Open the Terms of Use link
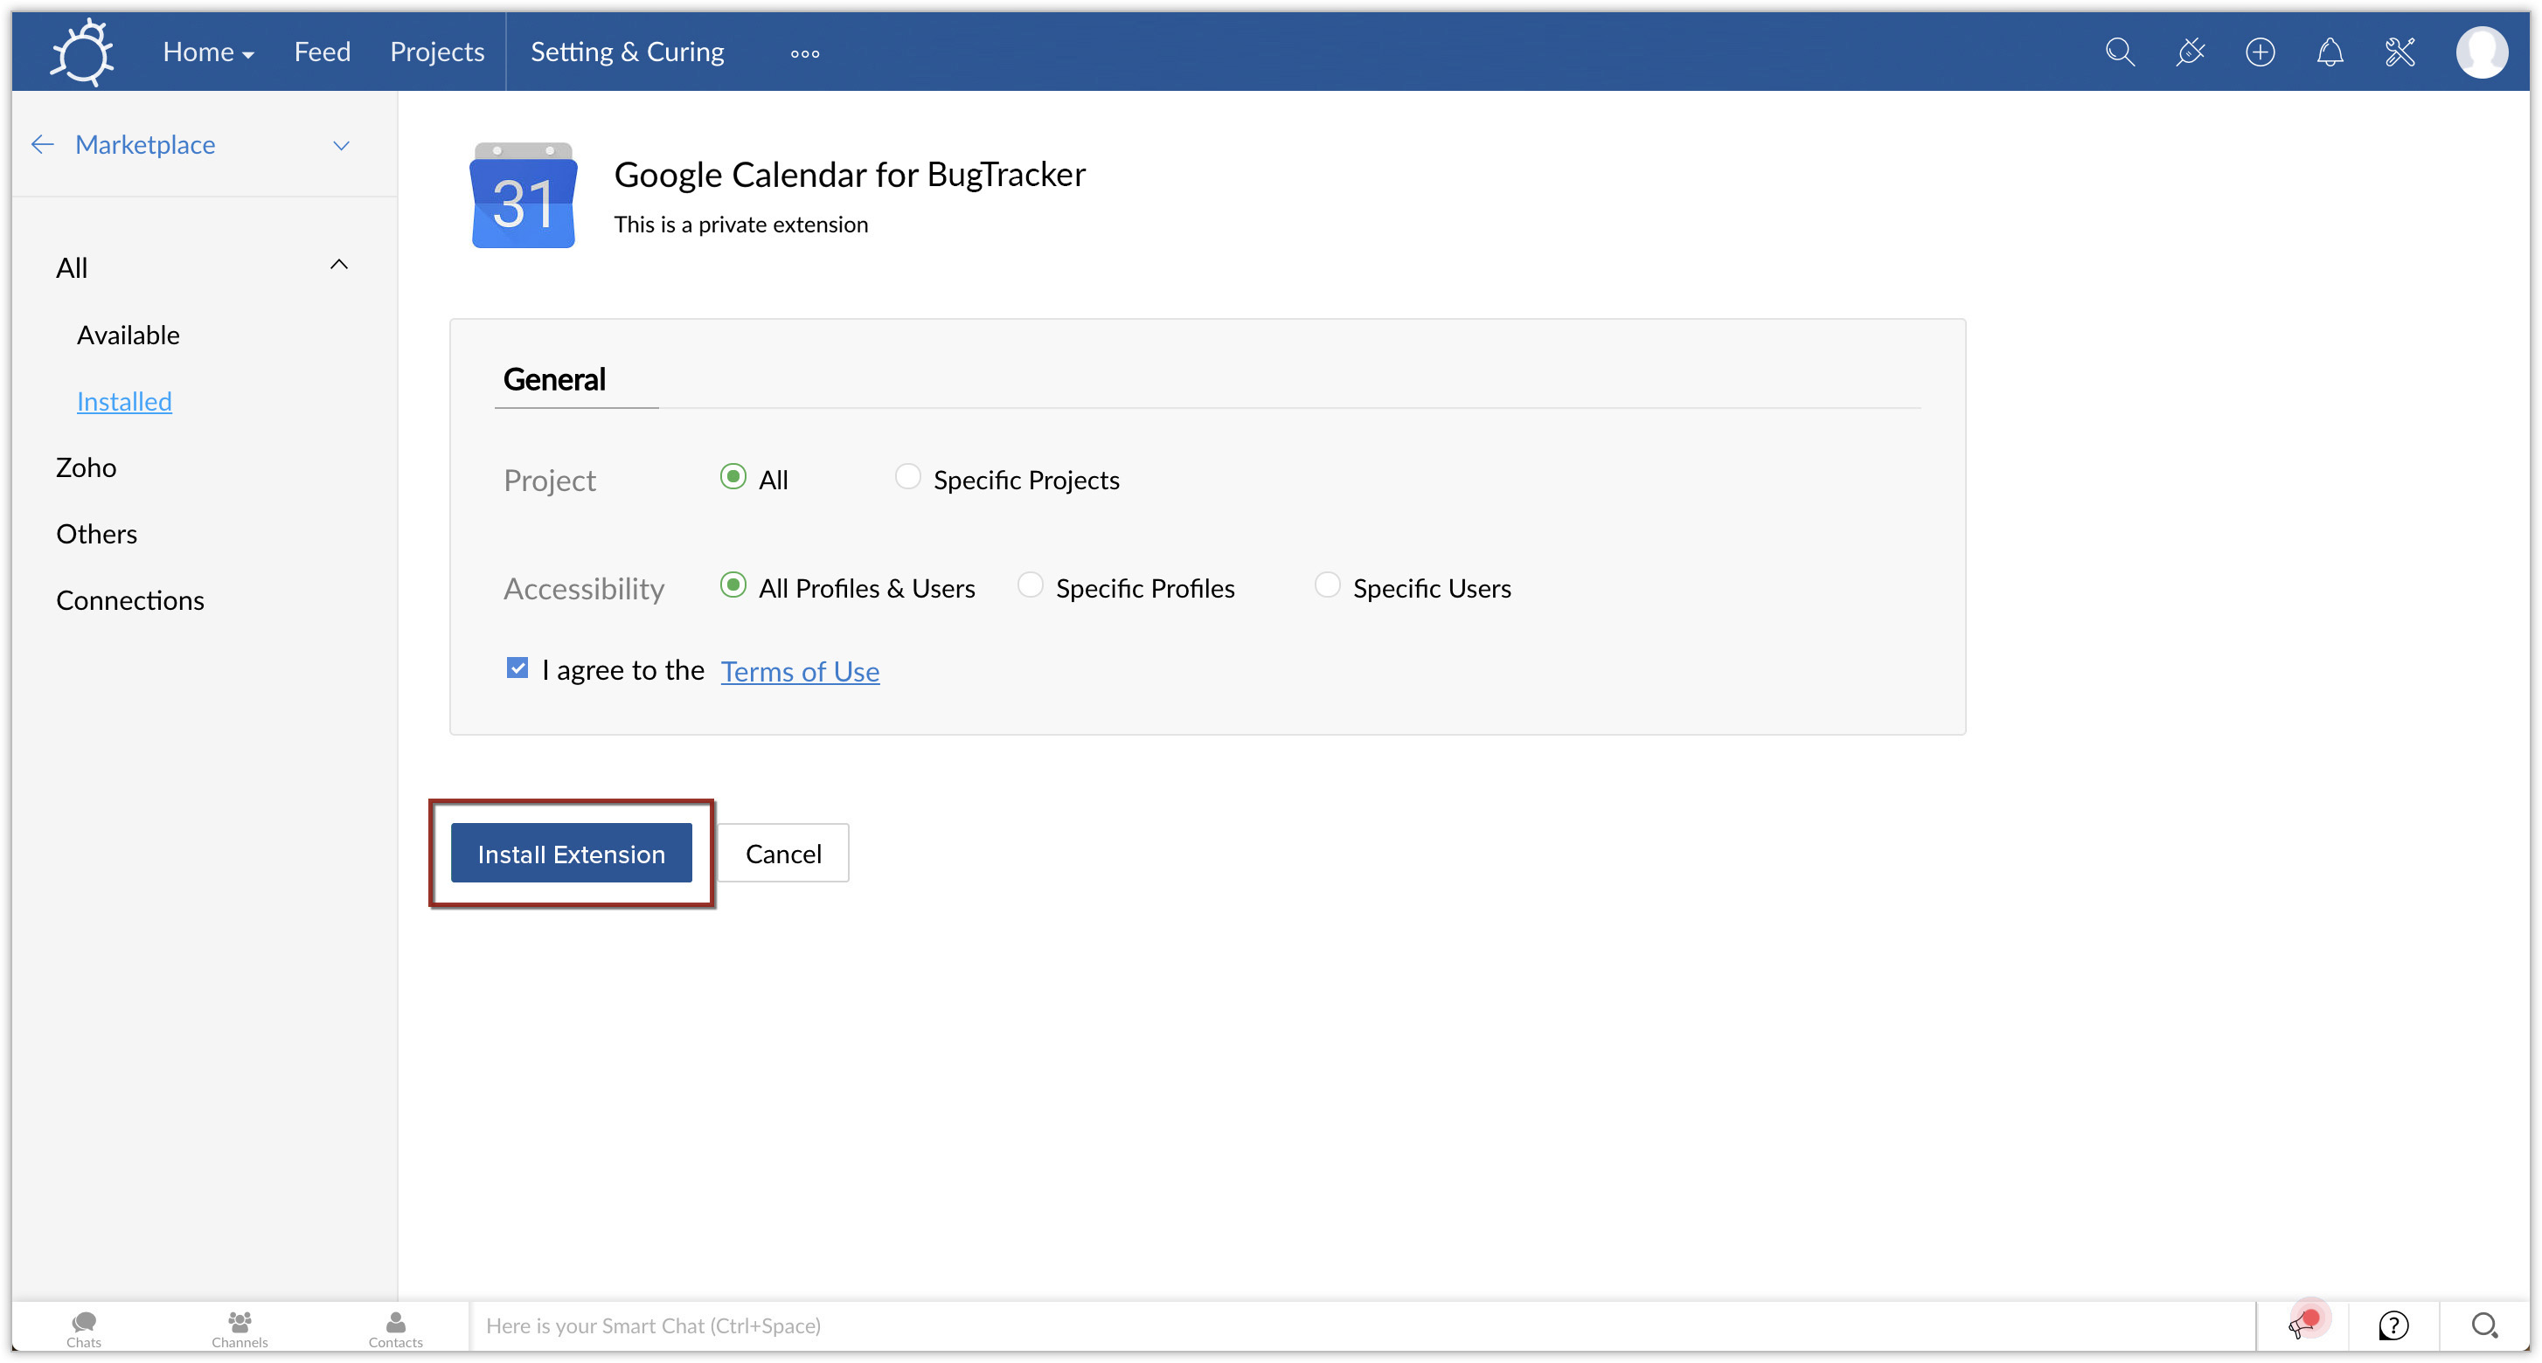This screenshot has width=2542, height=1363. point(799,672)
